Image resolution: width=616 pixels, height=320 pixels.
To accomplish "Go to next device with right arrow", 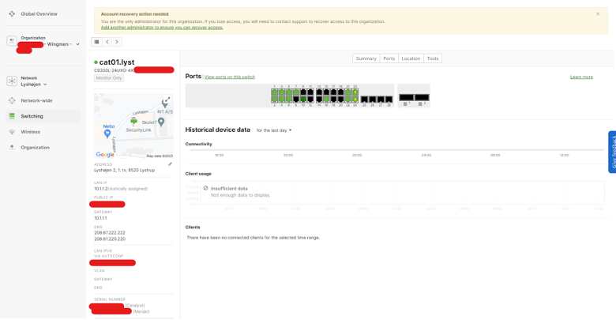I will point(117,42).
